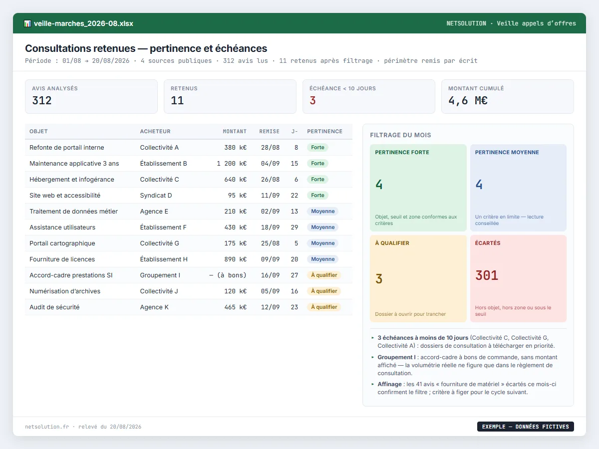The height and width of the screenshot is (449, 599).
Task: Click the Groupement I note bullet
Action: pos(468,365)
